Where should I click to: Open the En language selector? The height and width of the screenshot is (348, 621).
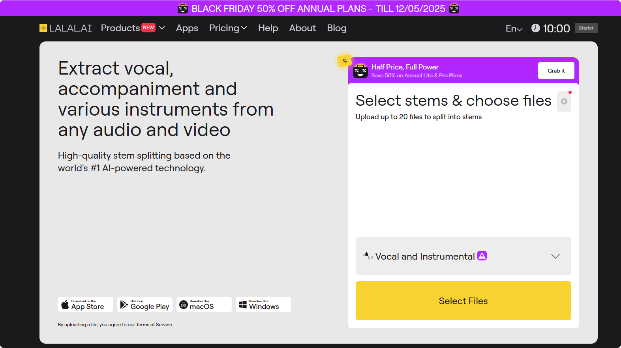[514, 28]
